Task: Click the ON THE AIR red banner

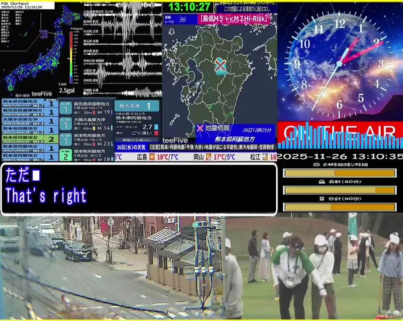Action: point(340,132)
